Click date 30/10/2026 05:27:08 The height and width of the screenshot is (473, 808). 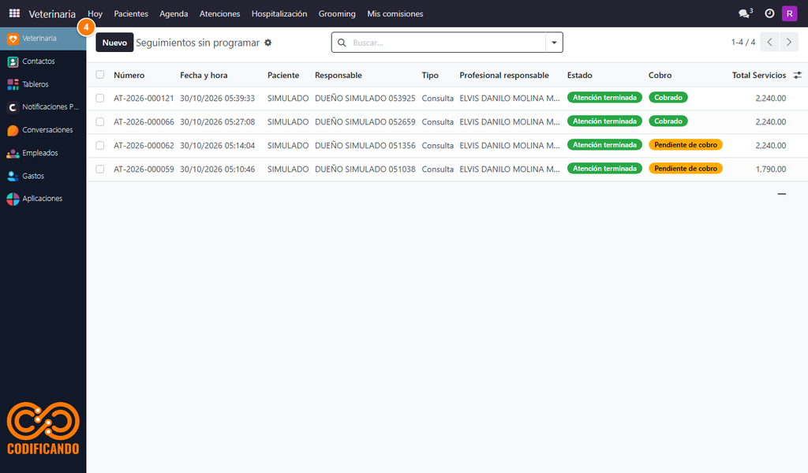218,122
